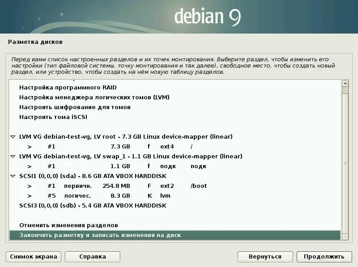The height and width of the screenshot is (267, 358).
Task: Collapse the SCSI1 (sda) disk tree arrow
Action: [x=13, y=176]
